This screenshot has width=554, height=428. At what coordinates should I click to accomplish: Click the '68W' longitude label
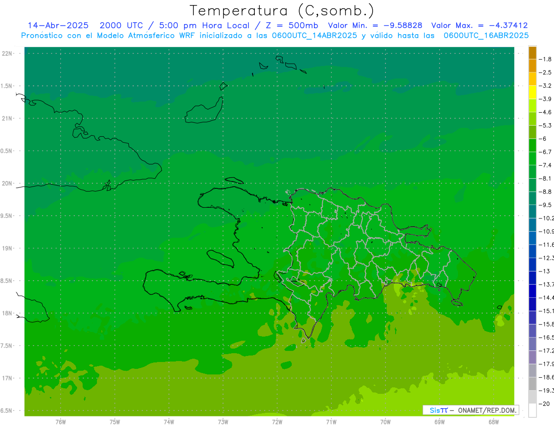tap(494, 422)
